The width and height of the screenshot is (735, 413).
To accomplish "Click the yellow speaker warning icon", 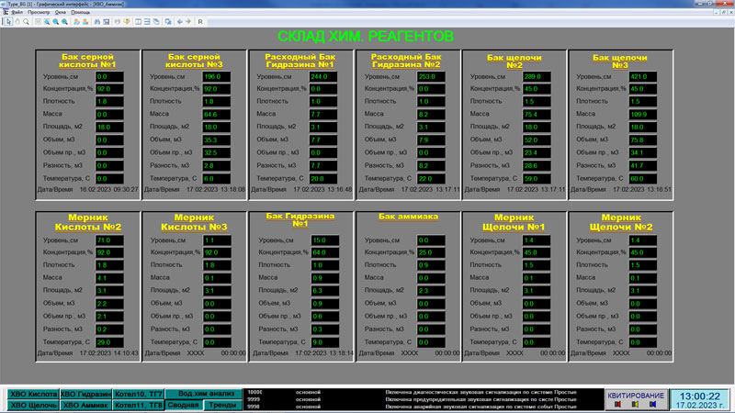I will [635, 404].
